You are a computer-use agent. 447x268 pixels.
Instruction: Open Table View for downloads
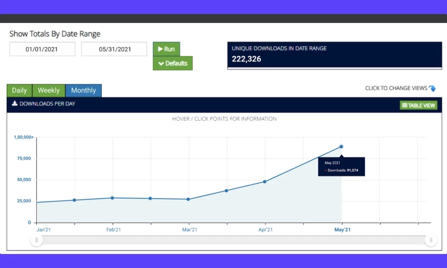pyautogui.click(x=419, y=105)
